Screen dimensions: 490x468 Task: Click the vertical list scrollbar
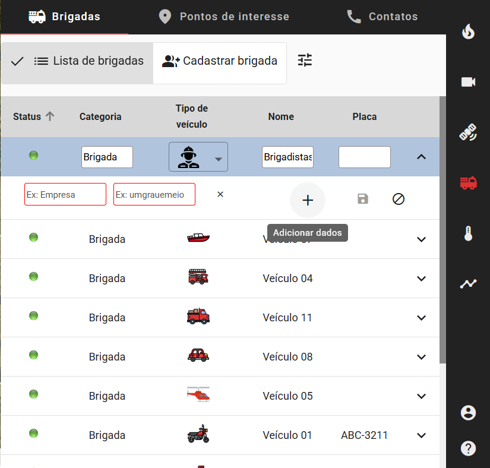tap(442, 230)
